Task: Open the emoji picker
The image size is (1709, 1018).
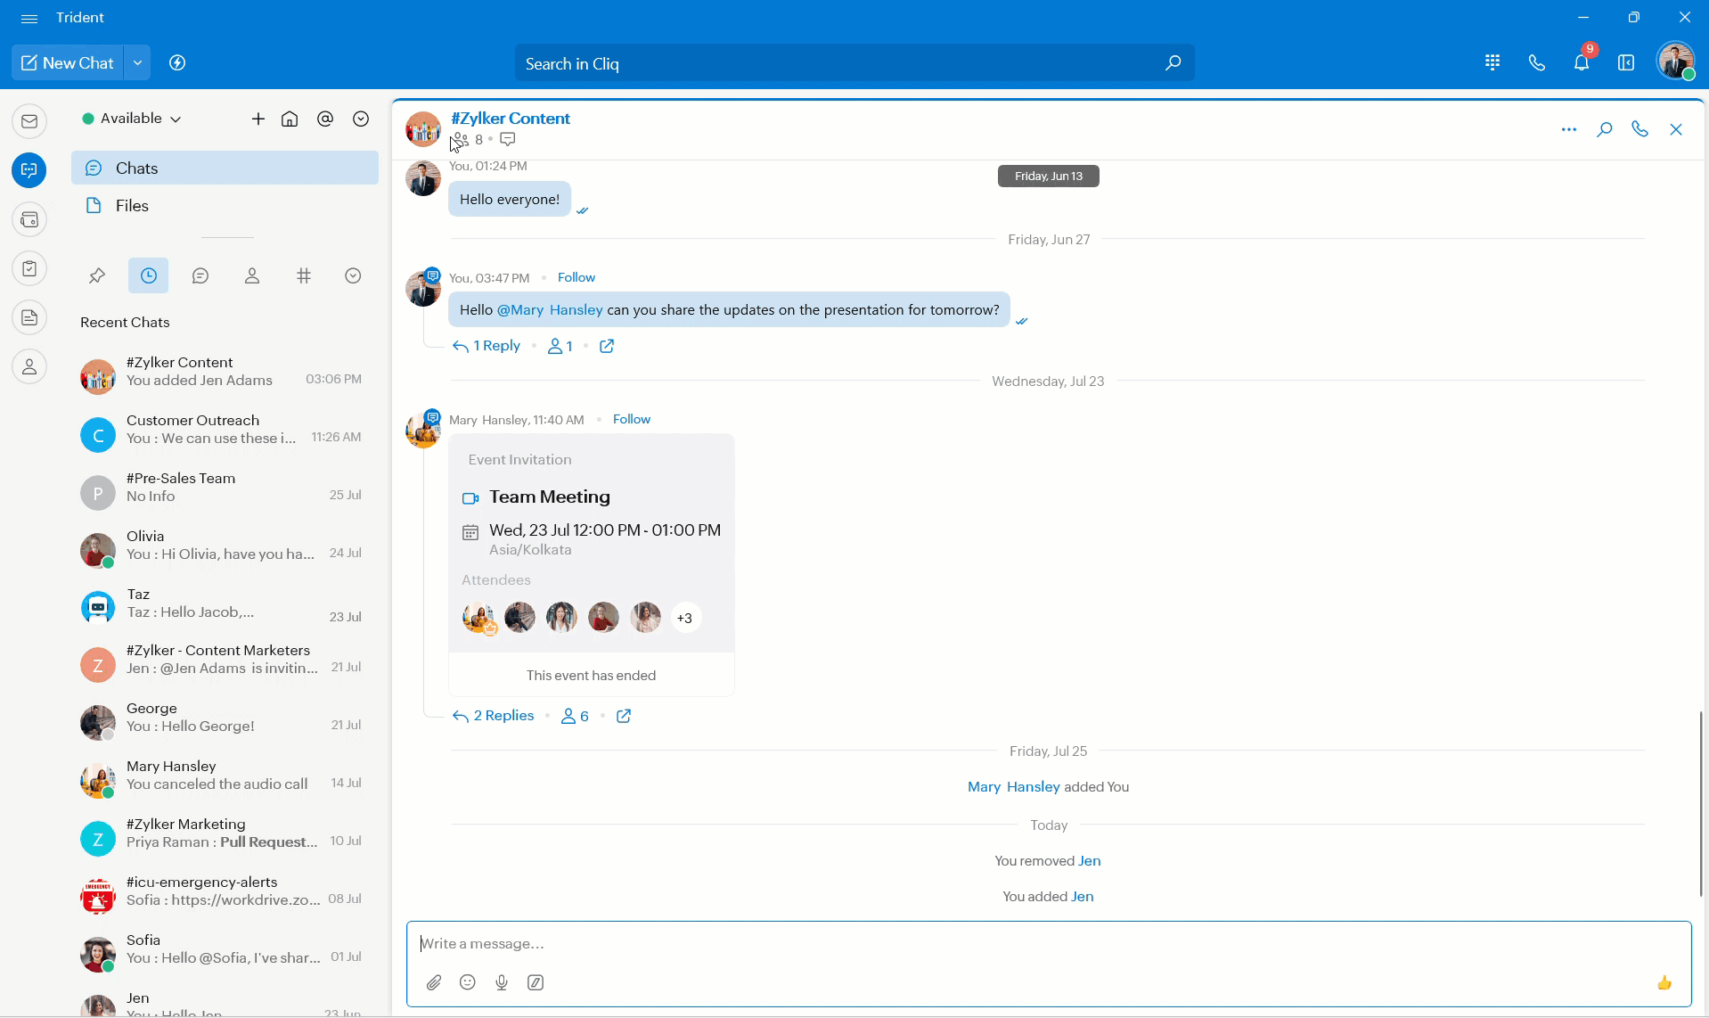Action: click(x=468, y=982)
